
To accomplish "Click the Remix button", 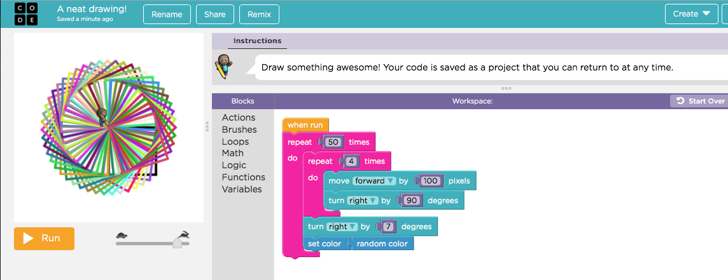I will tap(259, 14).
